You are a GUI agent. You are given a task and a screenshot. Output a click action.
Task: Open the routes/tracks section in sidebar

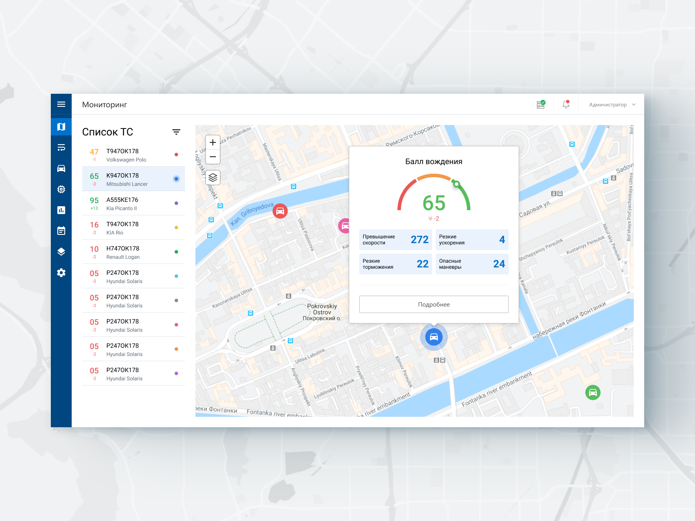[x=61, y=148]
